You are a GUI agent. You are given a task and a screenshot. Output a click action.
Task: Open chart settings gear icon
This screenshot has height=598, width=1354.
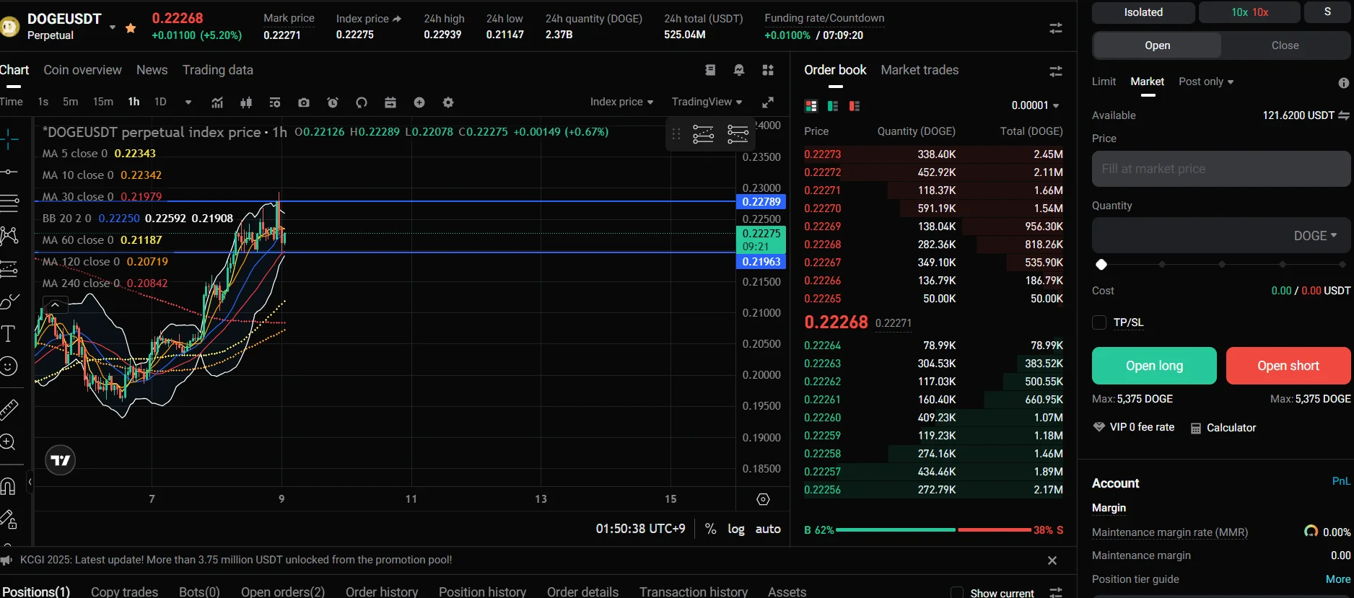[x=448, y=102]
